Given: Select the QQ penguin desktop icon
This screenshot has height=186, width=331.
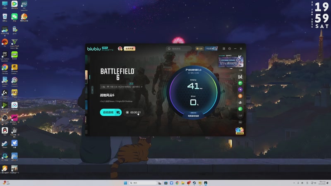Looking at the screenshot, I should click(5, 131).
